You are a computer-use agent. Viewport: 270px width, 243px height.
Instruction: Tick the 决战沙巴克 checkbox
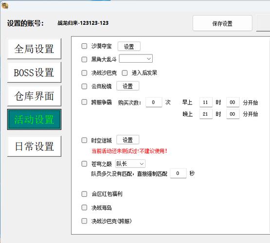84,73
